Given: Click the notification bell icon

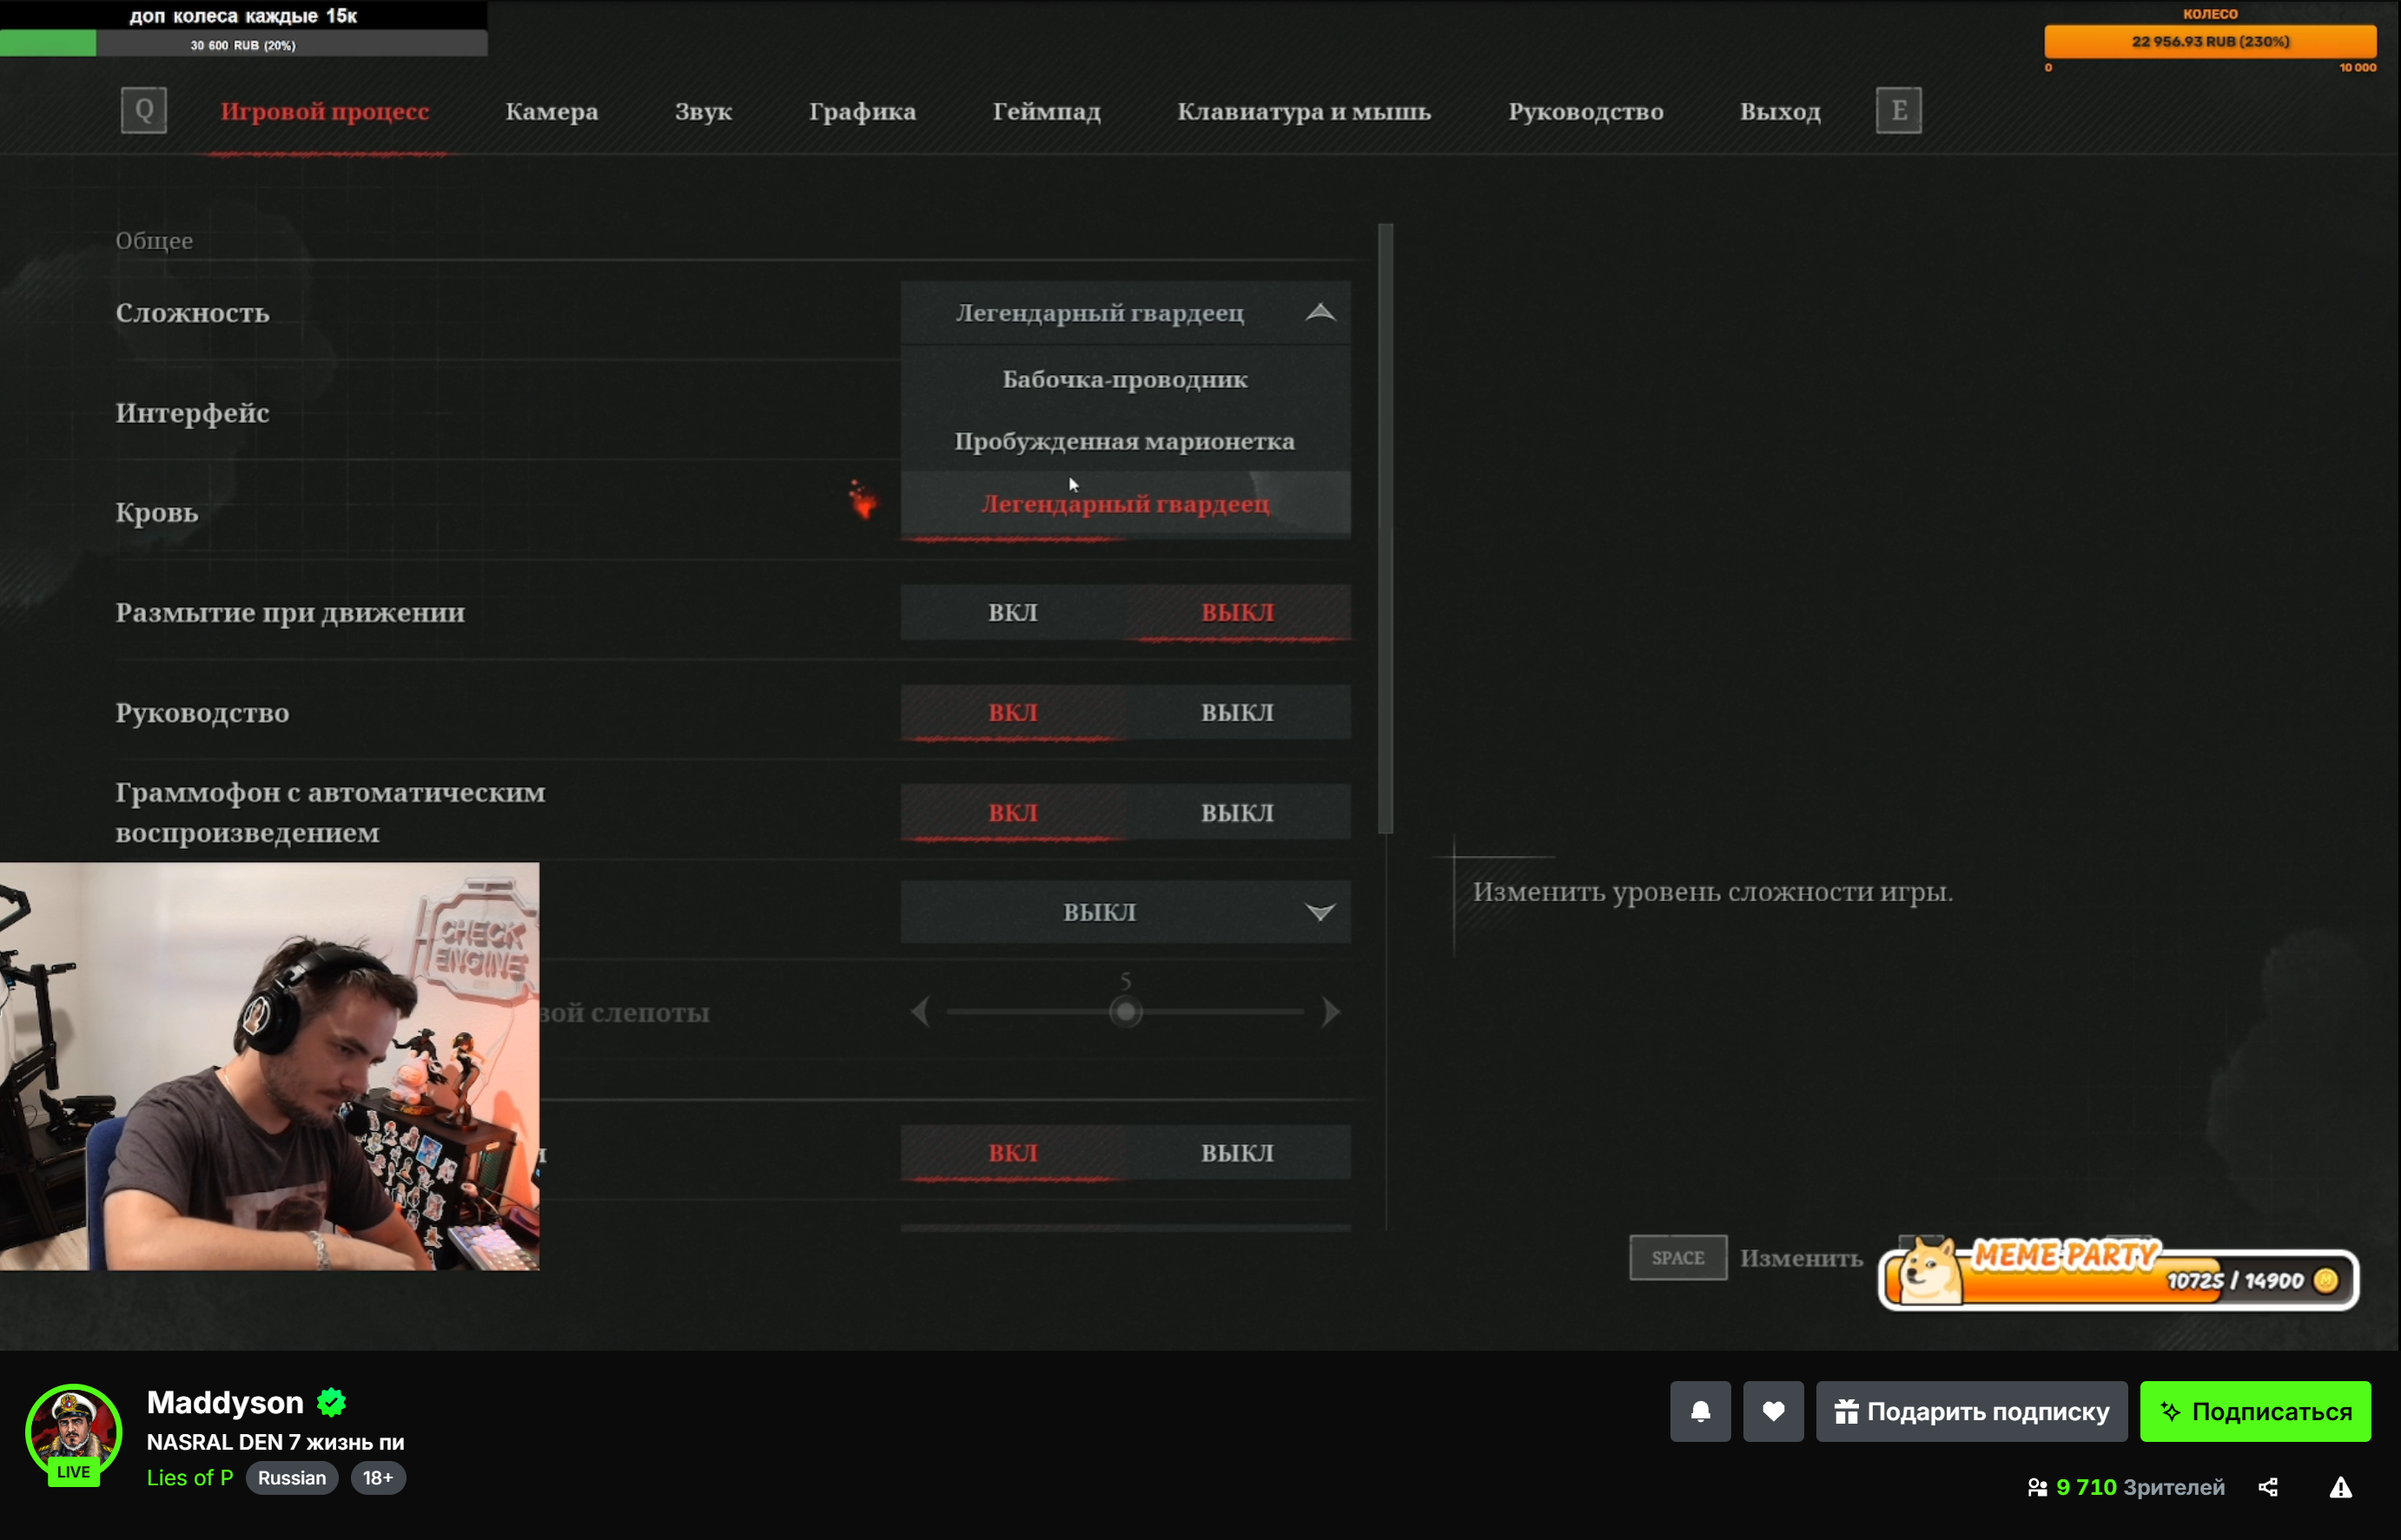Looking at the screenshot, I should [1700, 1411].
